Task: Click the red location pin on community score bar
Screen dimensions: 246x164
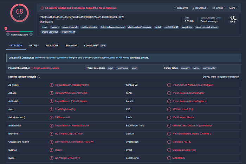Action: pos(6,28)
